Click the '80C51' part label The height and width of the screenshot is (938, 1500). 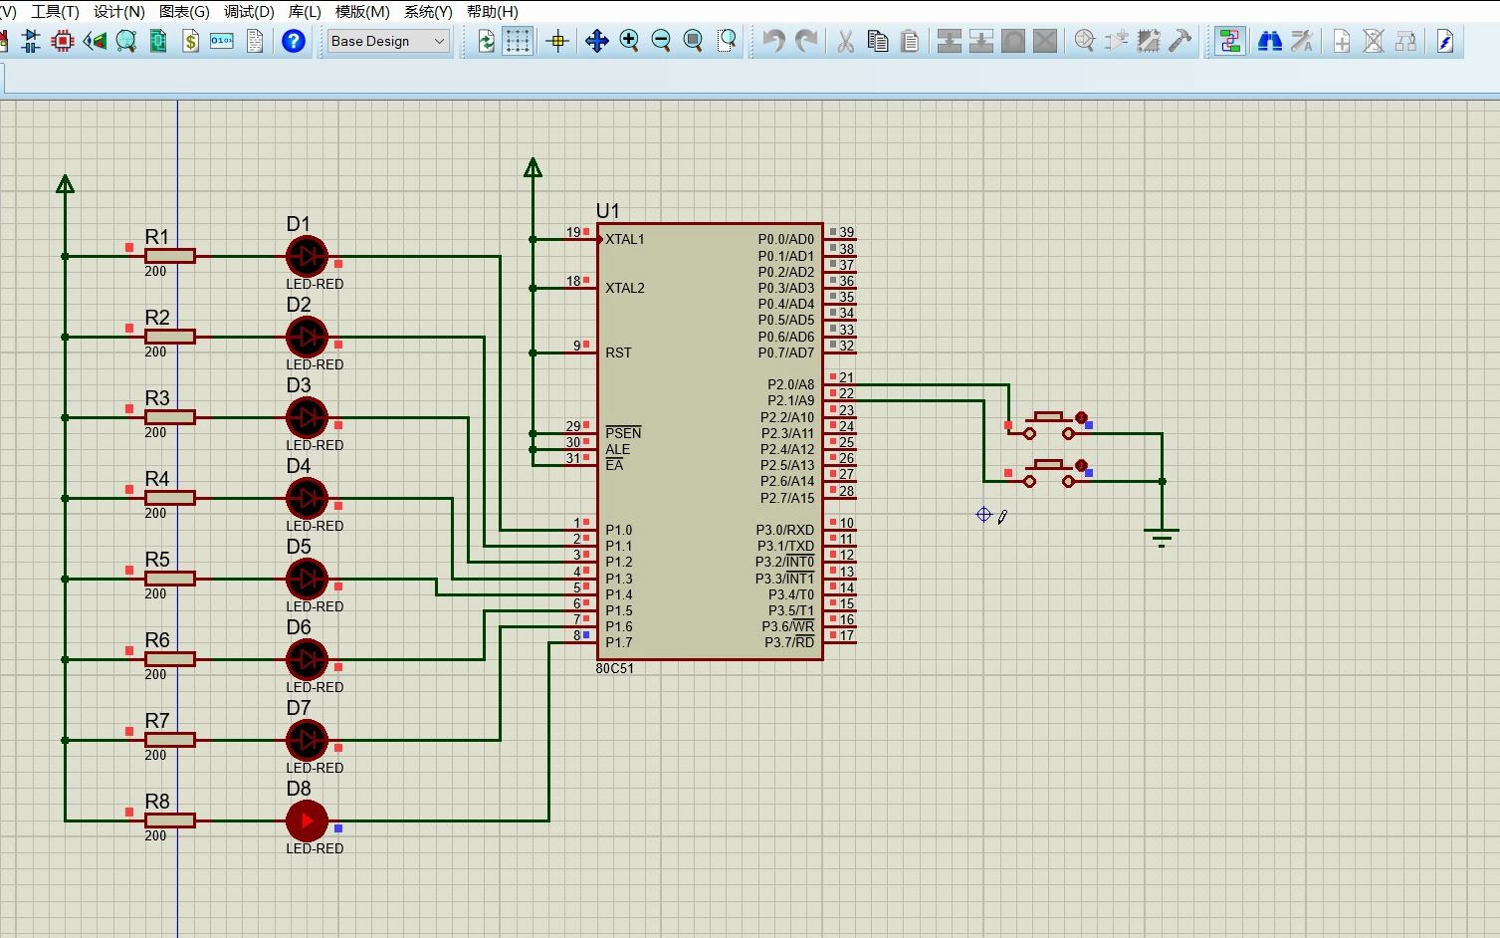tap(615, 669)
